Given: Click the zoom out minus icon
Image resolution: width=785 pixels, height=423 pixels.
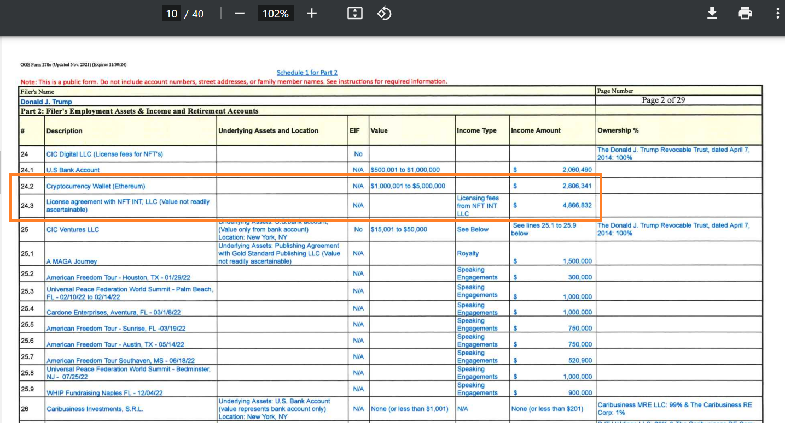Looking at the screenshot, I should (239, 14).
